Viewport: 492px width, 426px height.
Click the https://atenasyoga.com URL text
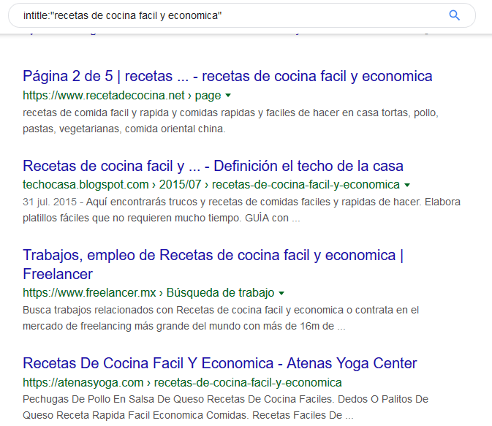point(83,382)
